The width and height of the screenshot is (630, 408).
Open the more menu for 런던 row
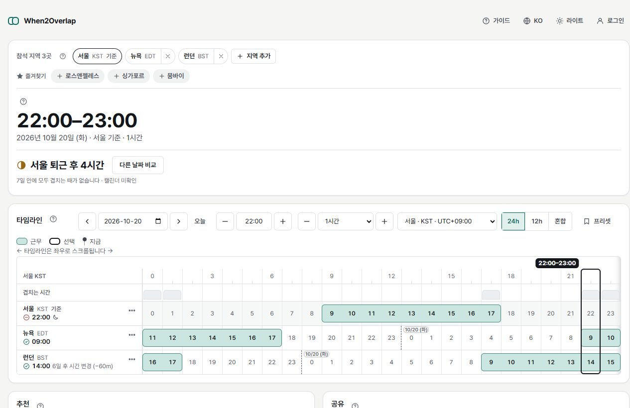click(132, 359)
